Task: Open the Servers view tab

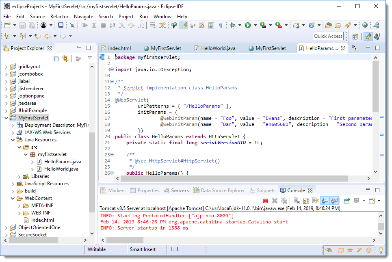Action: pos(176,191)
